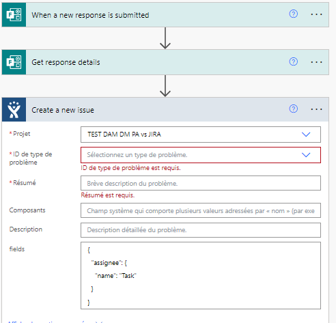Click the Description label
The image size is (336, 323).
(26, 229)
